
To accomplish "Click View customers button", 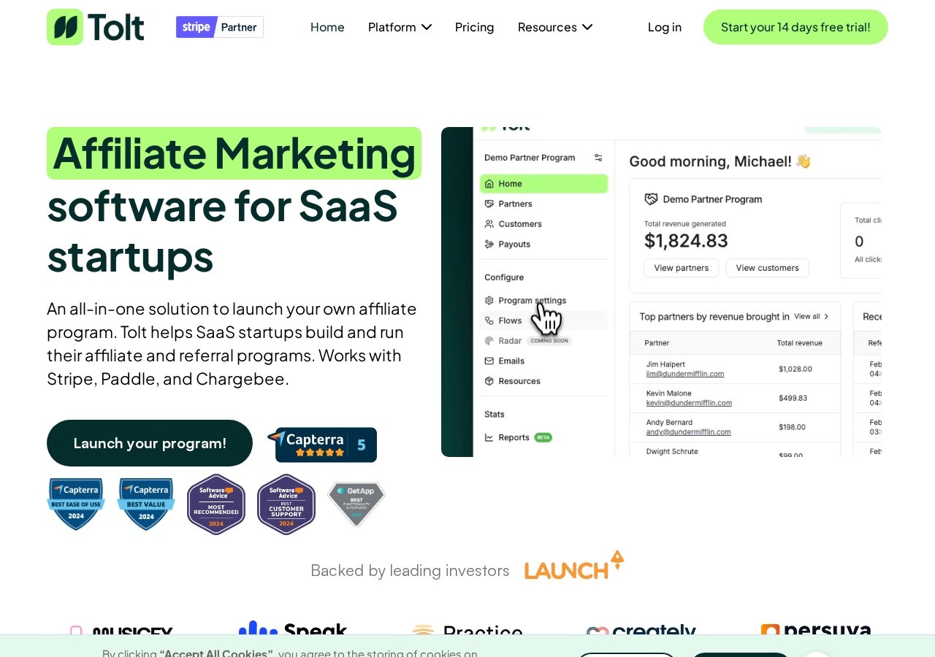I will pyautogui.click(x=768, y=268).
